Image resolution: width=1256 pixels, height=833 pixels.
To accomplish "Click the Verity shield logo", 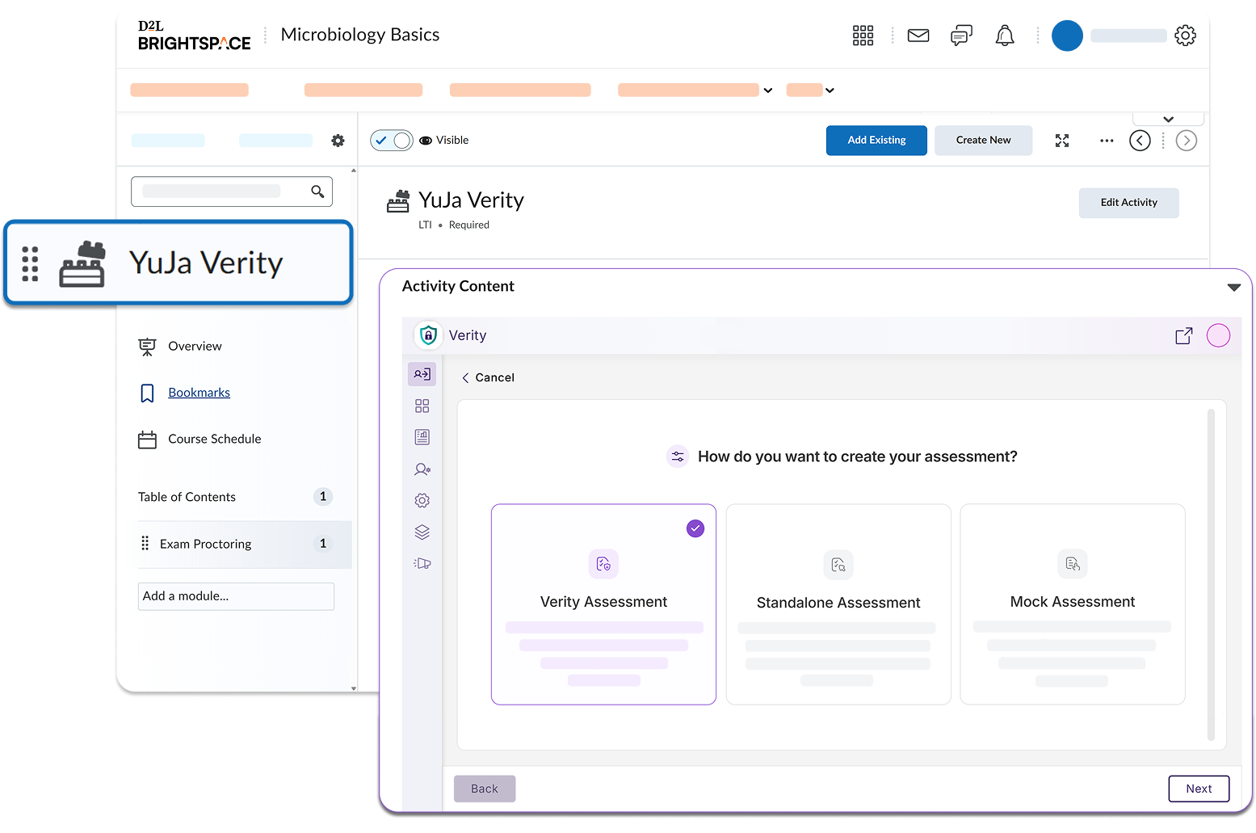I will (428, 335).
